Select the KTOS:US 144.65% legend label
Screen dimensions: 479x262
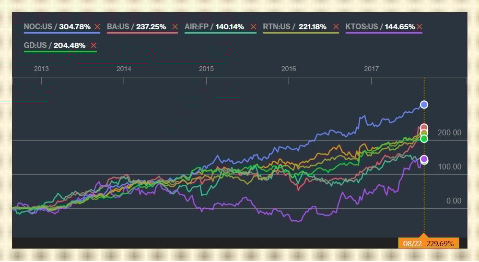[x=380, y=27]
